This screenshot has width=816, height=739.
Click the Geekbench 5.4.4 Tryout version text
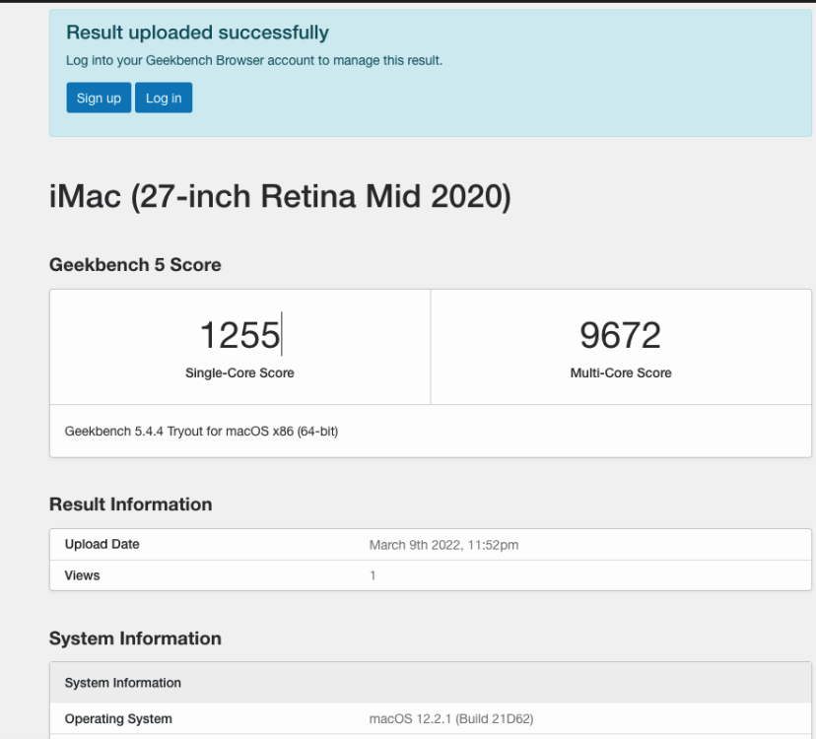point(201,431)
